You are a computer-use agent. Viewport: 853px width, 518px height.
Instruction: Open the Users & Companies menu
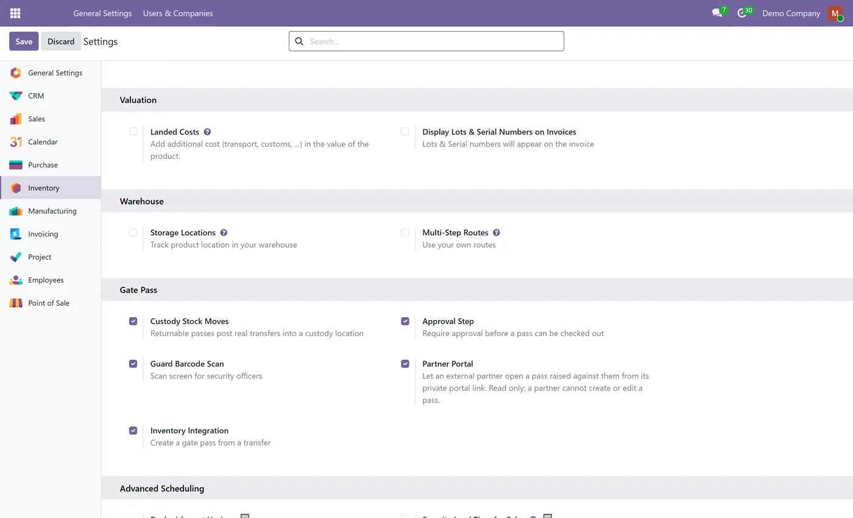coord(178,13)
